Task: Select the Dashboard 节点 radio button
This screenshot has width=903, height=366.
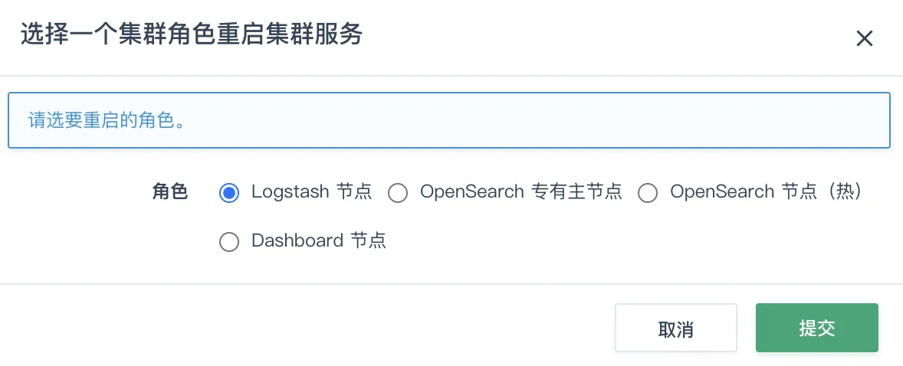Action: coord(229,242)
